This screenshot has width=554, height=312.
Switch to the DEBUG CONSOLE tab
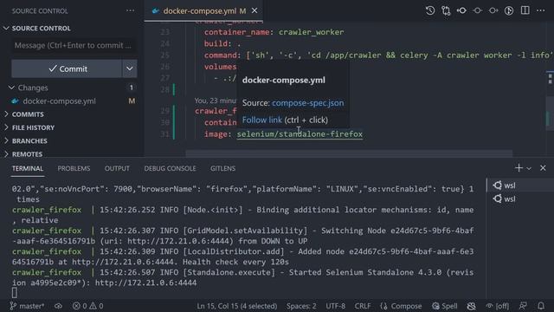tap(170, 168)
